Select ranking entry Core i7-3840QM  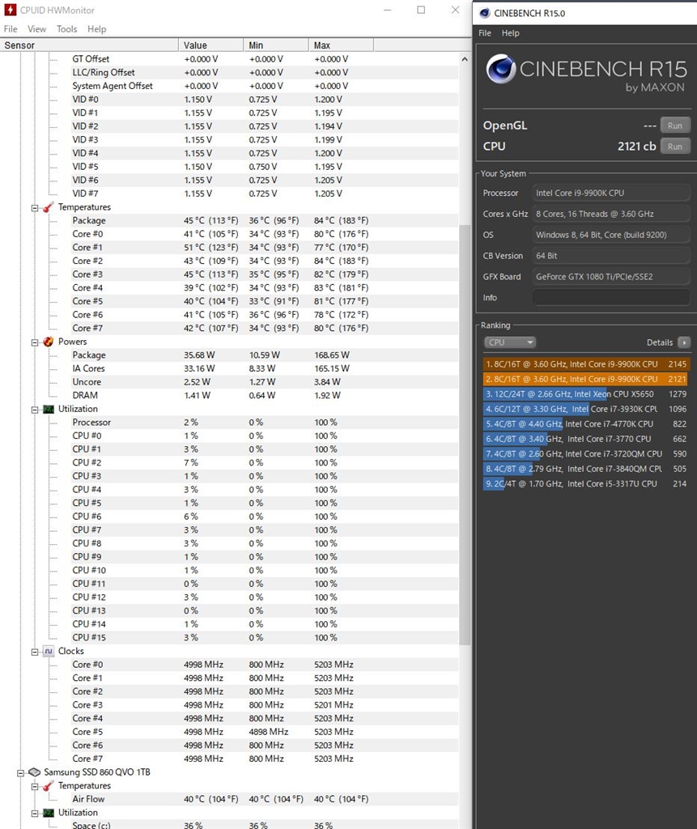586,469
